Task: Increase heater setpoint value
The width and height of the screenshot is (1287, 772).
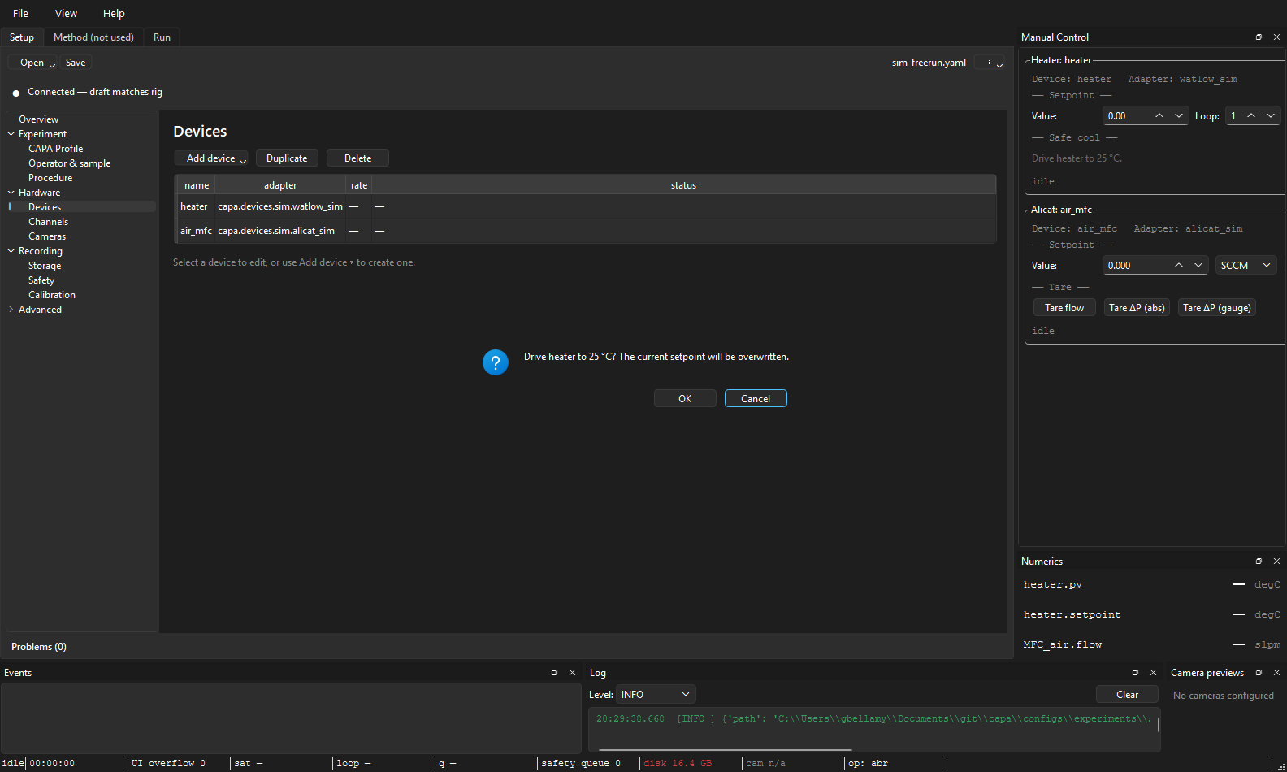Action: click(x=1159, y=116)
